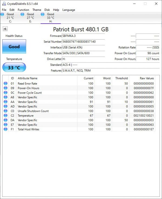Select the H: drive status orb
162x199 pixels.
pos(43,14)
